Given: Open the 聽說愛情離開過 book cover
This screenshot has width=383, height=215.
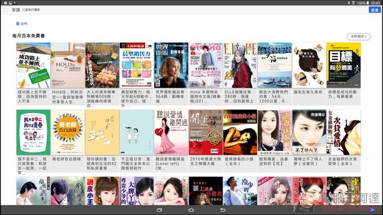Looking at the screenshot, I should coord(171,132).
